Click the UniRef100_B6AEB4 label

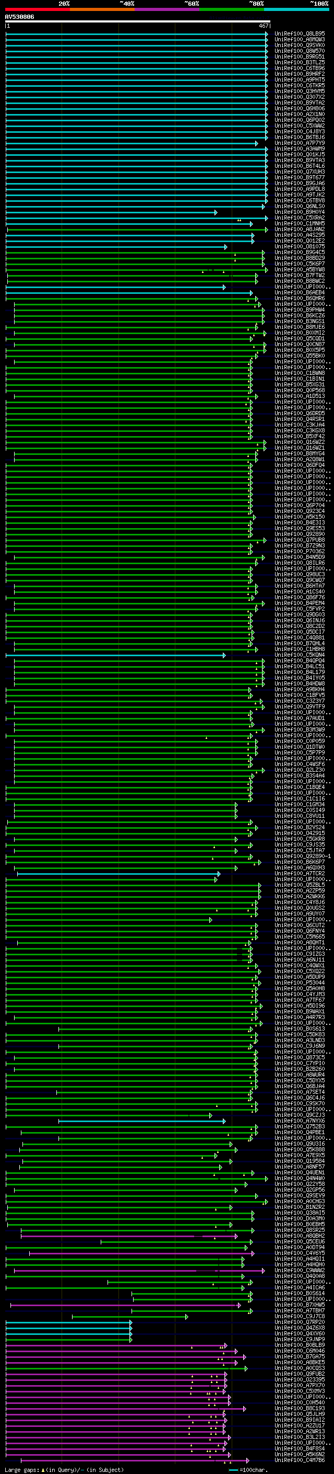point(300,292)
